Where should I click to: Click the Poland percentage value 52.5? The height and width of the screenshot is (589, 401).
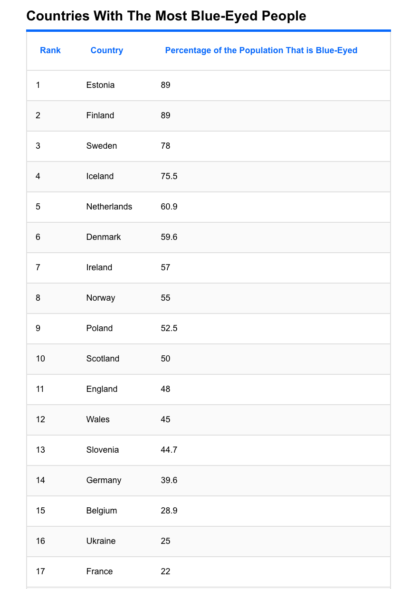pyautogui.click(x=169, y=328)
